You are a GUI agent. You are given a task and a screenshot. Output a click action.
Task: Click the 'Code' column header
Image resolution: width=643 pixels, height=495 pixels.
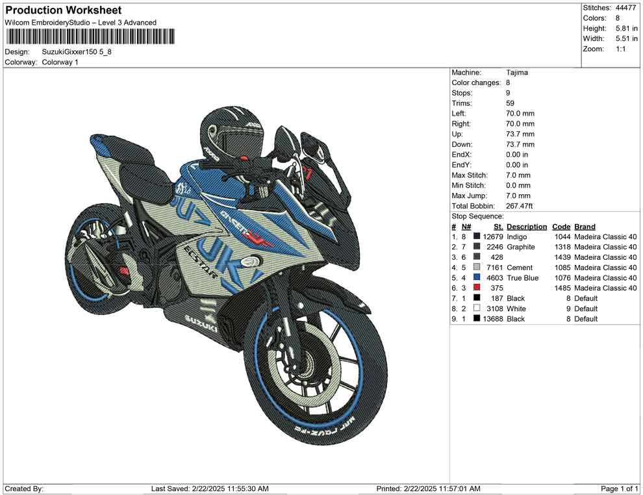tap(561, 227)
